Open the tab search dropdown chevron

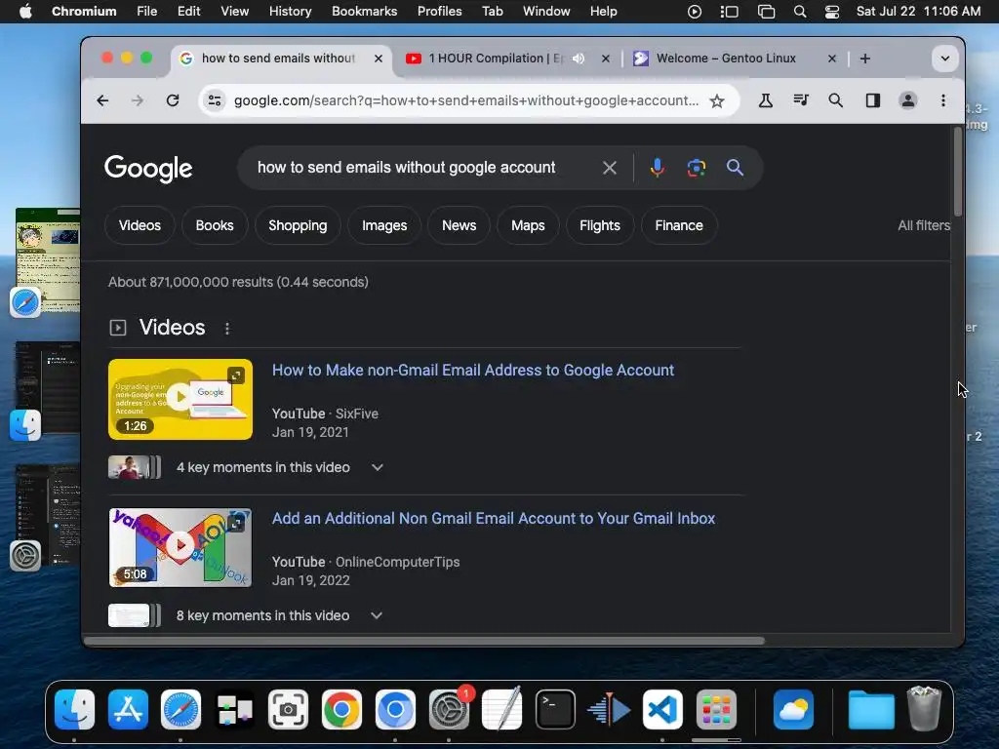pos(944,59)
